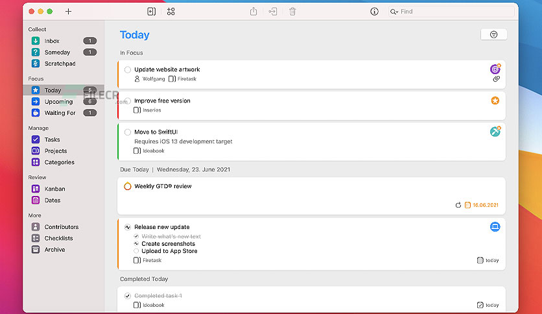Click the Dates calendar icon
The image size is (542, 314).
pos(36,200)
